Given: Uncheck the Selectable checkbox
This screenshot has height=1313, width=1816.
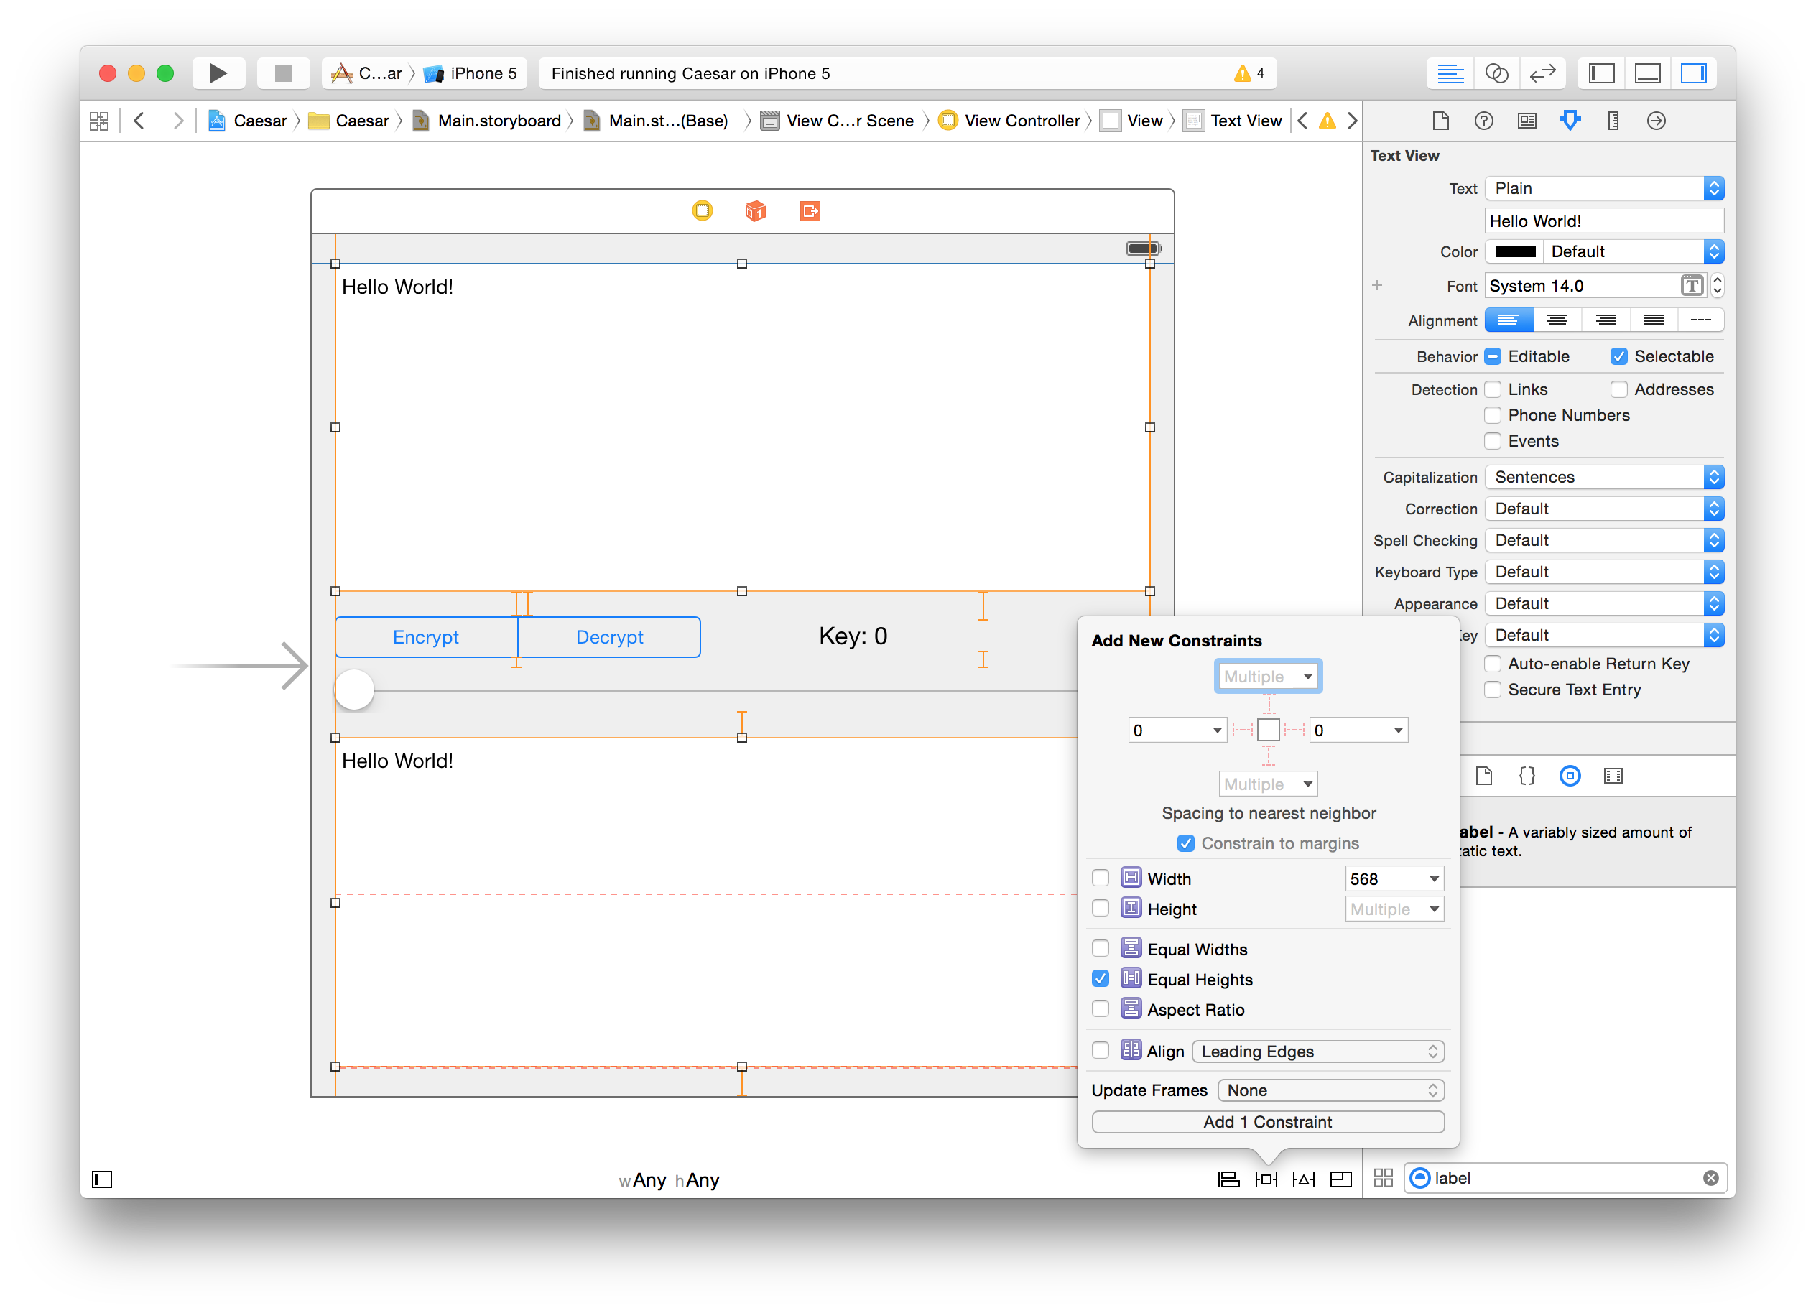Looking at the screenshot, I should tap(1619, 356).
